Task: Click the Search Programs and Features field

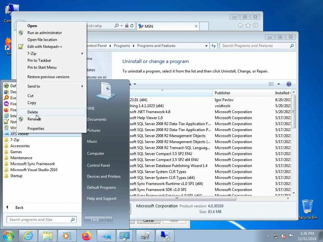Action: click(257, 46)
